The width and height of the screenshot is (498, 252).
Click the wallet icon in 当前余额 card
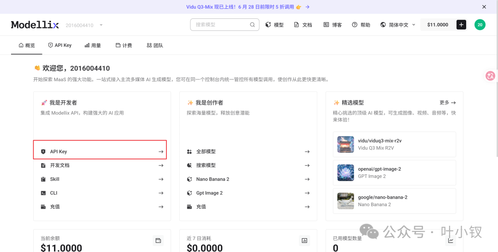[x=158, y=241]
